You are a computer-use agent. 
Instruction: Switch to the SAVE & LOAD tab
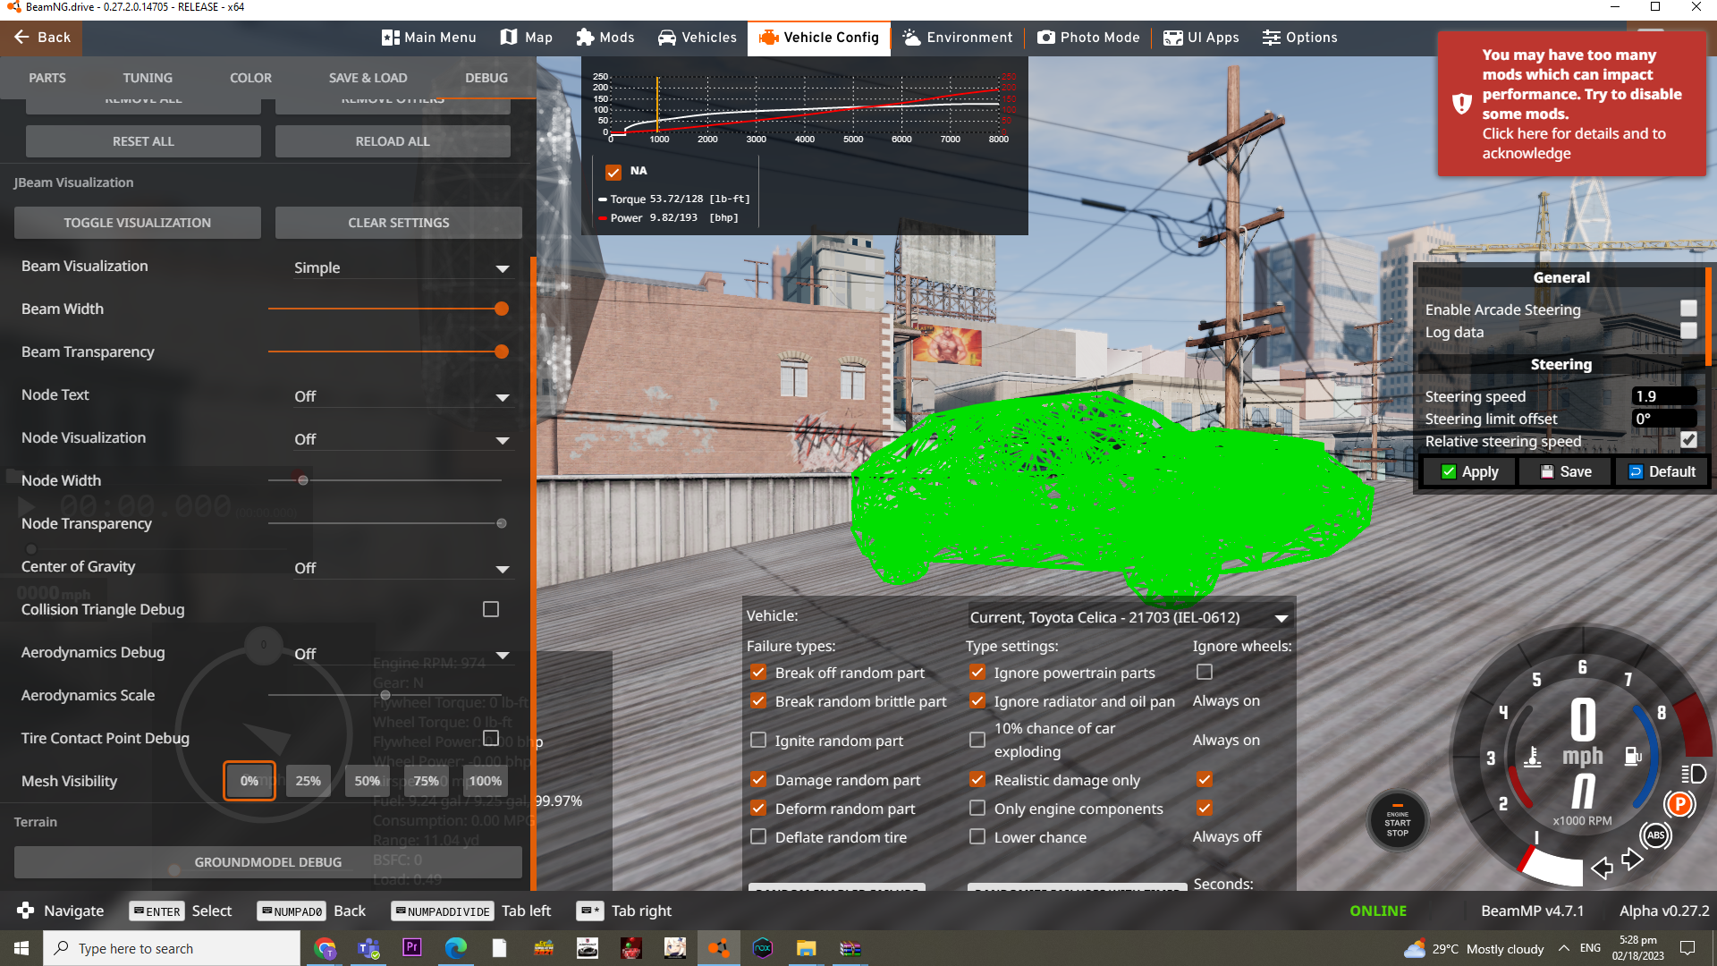tap(368, 78)
